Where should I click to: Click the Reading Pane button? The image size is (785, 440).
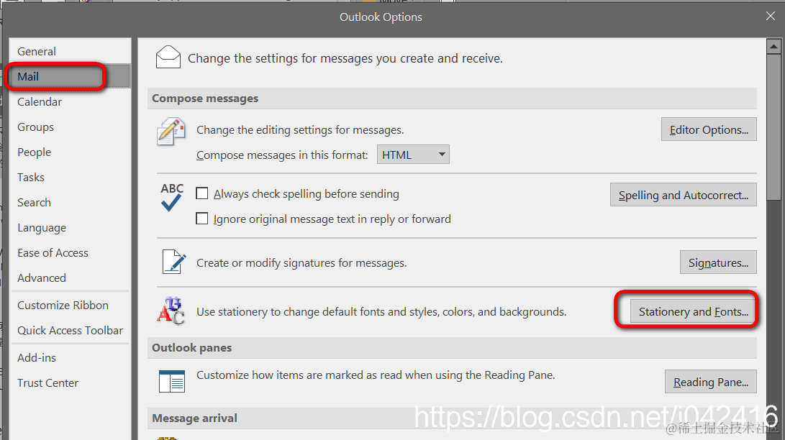tap(710, 382)
